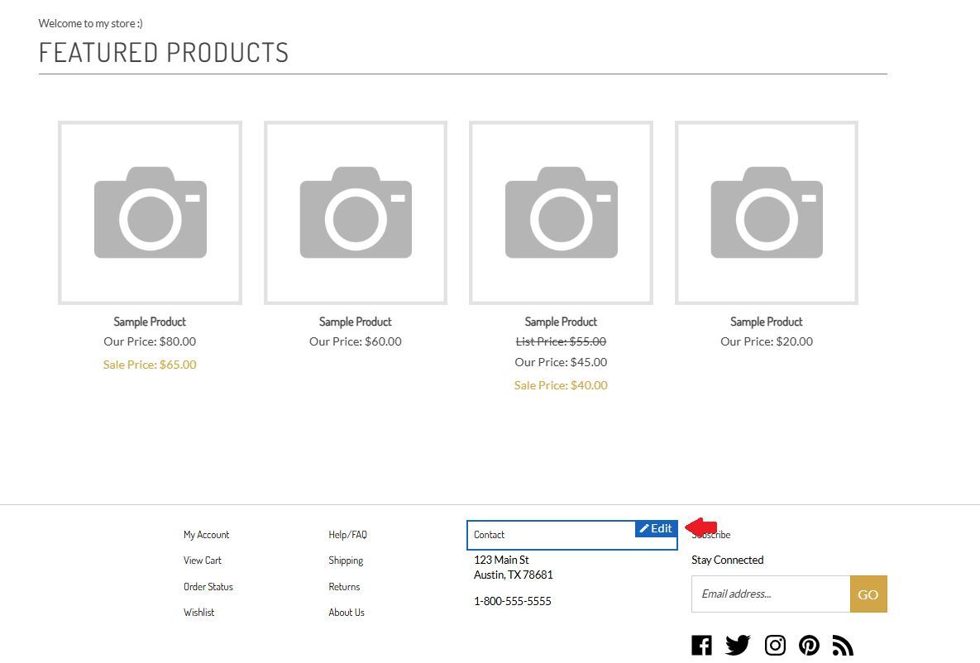Open the Twitter social icon
This screenshot has width=980, height=663.
(x=737, y=645)
